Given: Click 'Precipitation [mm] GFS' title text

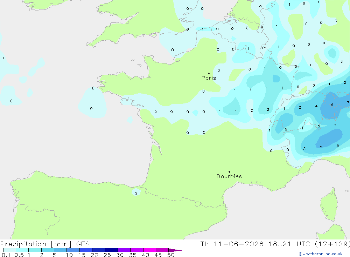Looking at the screenshot, I should [x=45, y=244].
